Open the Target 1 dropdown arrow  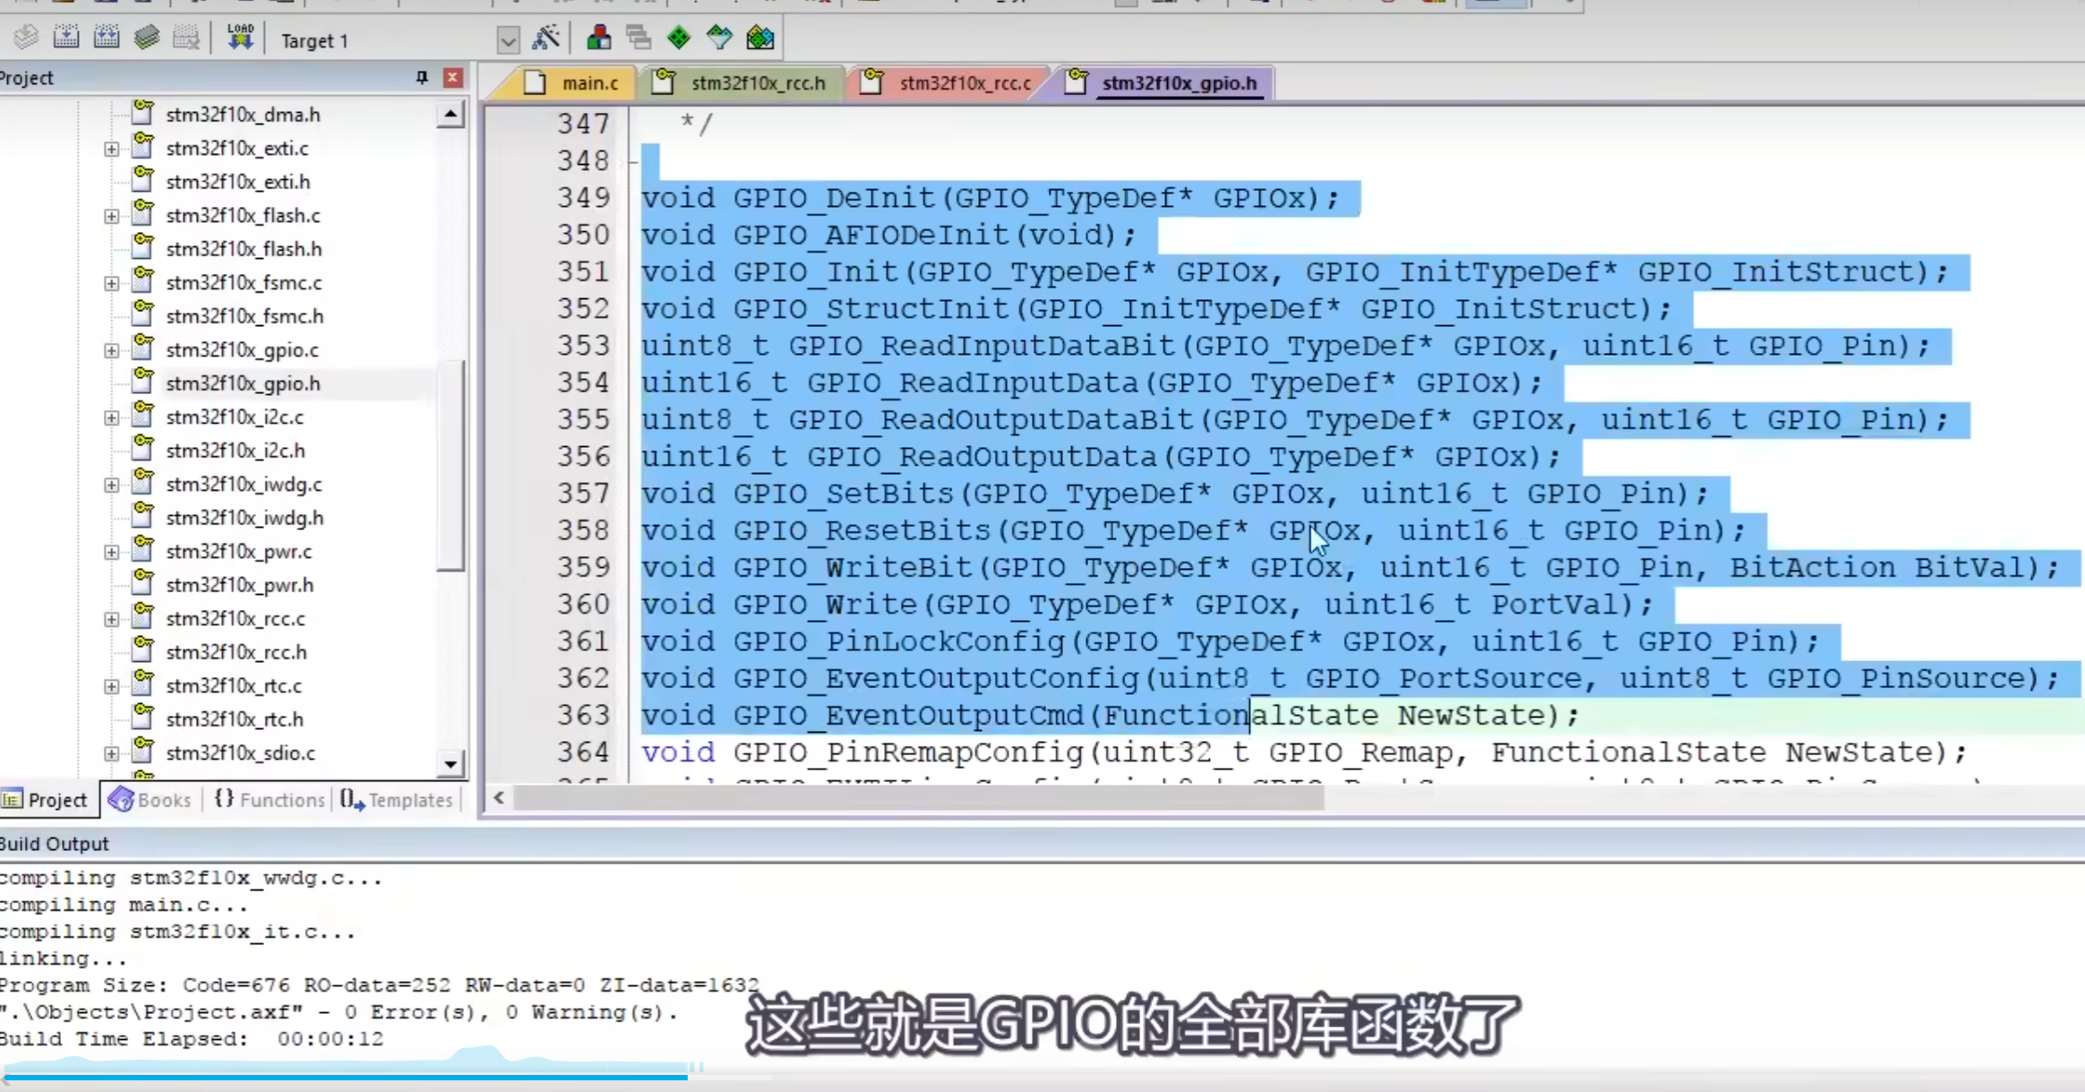point(508,40)
